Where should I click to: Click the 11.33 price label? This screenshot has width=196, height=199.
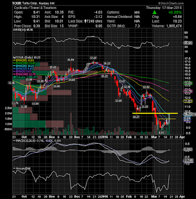coord(145,107)
